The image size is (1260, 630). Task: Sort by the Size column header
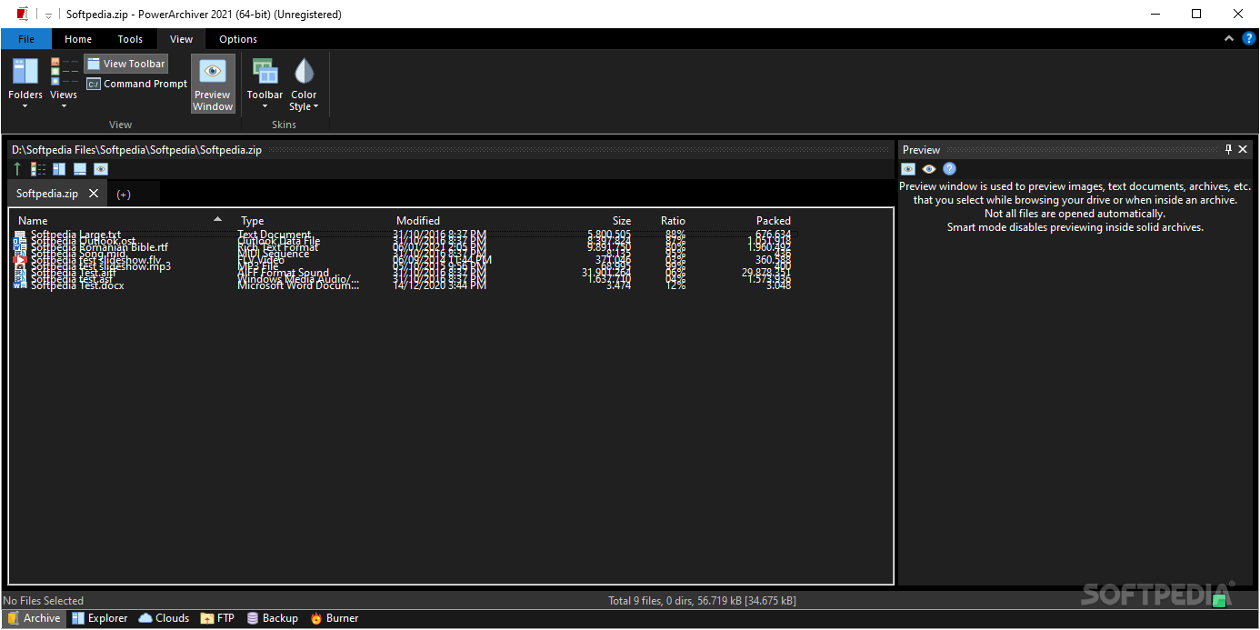point(621,221)
